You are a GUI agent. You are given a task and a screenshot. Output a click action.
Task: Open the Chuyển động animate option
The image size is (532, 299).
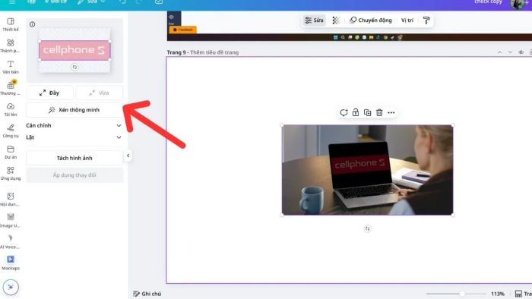tap(371, 20)
